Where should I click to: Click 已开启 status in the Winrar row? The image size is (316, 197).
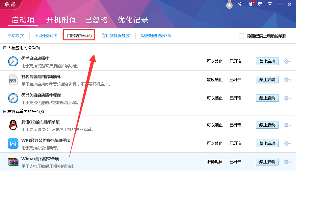tap(236, 162)
